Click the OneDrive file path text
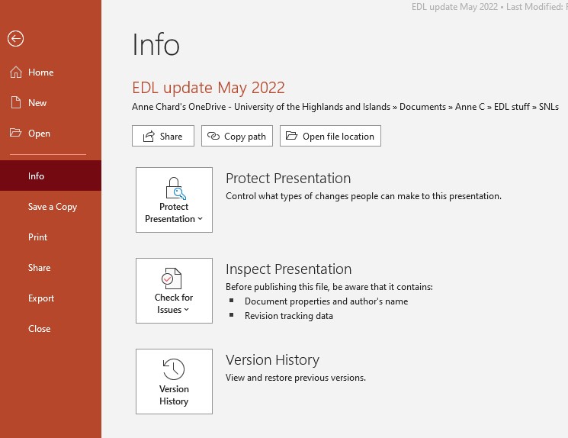This screenshot has width=568, height=438. coord(345,107)
